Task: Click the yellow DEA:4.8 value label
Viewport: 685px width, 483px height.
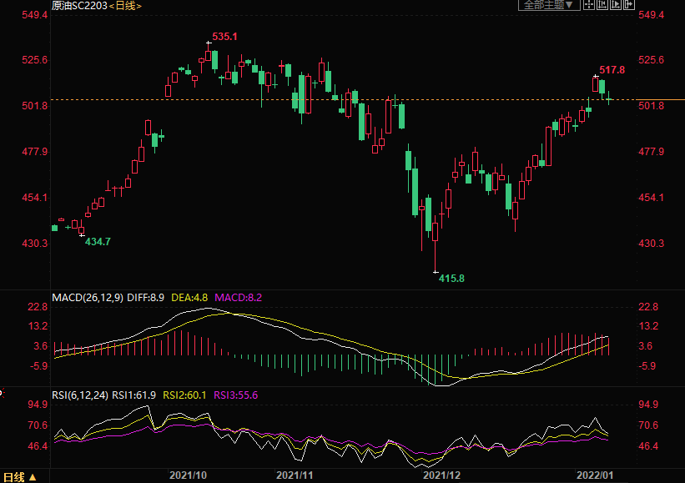Action: click(x=191, y=296)
